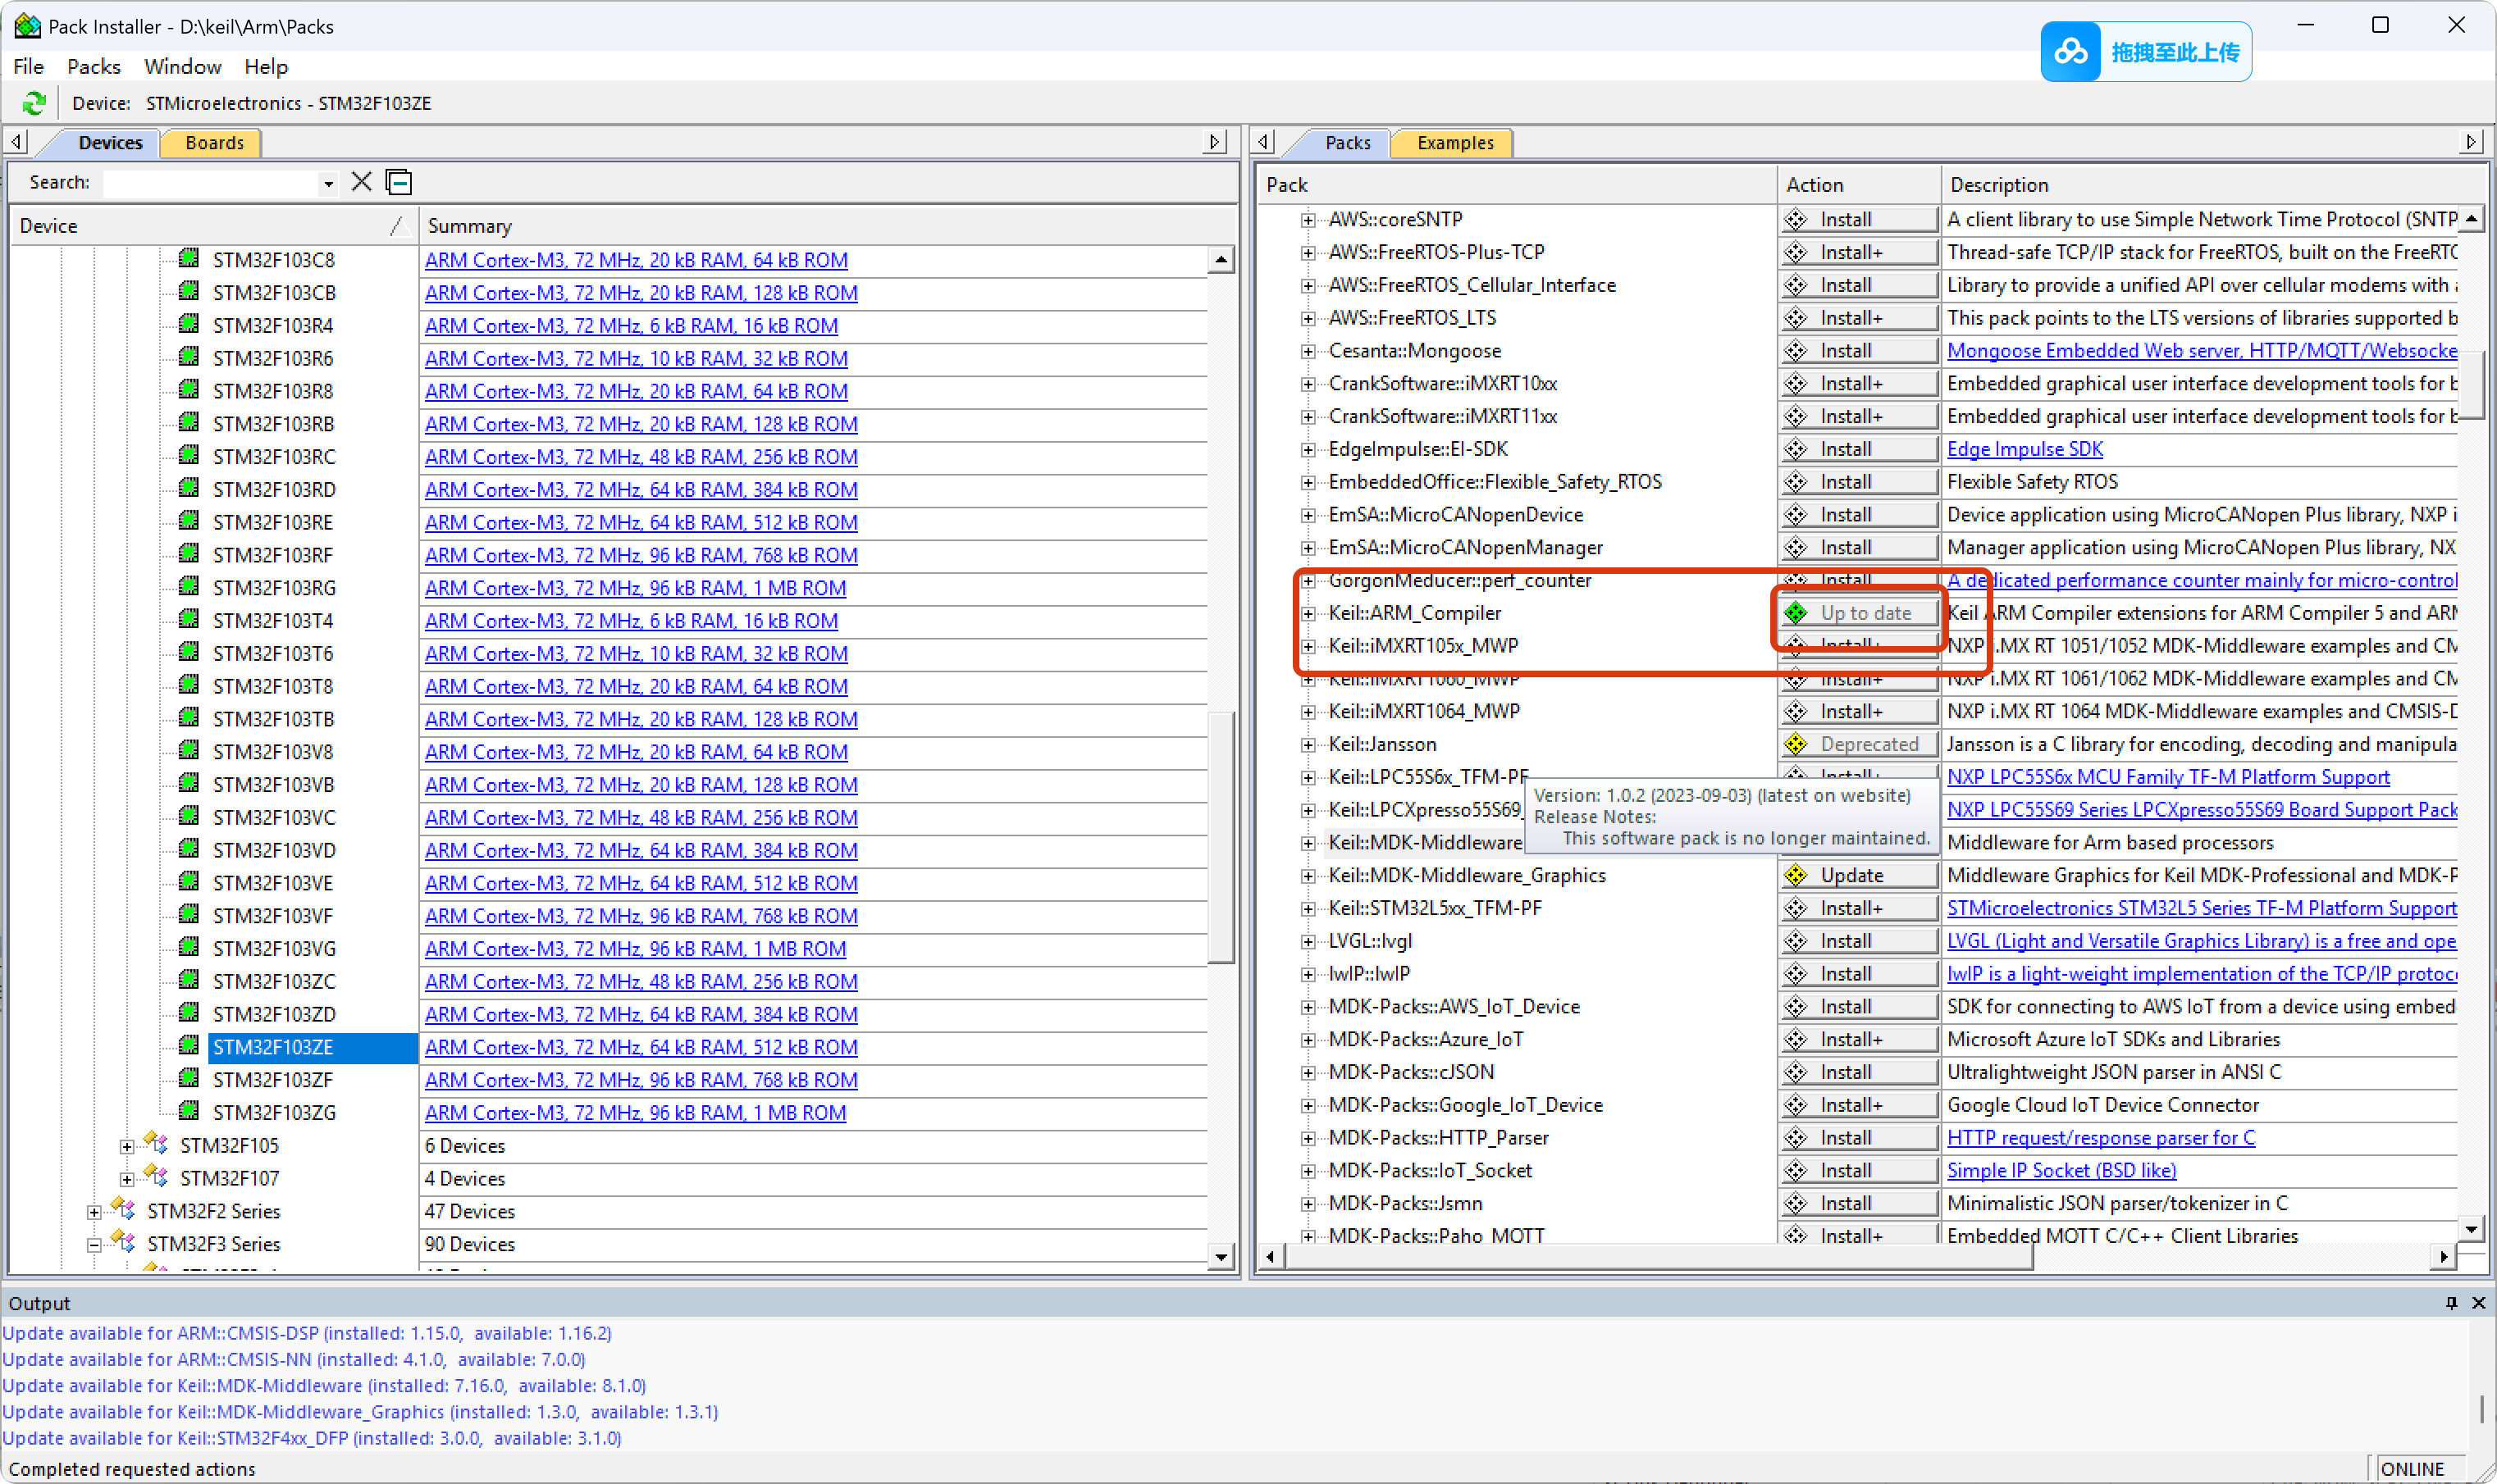The height and width of the screenshot is (1484, 2497).
Task: Expand the AWS::coreSNTP pack
Action: click(x=1308, y=220)
